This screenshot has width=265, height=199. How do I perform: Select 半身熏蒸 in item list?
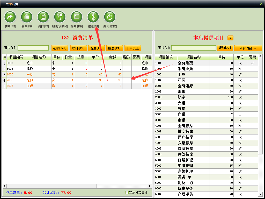point(206,69)
